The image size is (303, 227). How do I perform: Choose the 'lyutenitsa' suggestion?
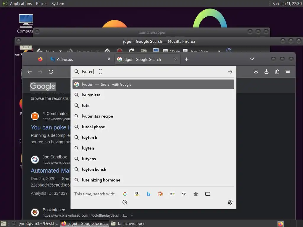(x=153, y=95)
